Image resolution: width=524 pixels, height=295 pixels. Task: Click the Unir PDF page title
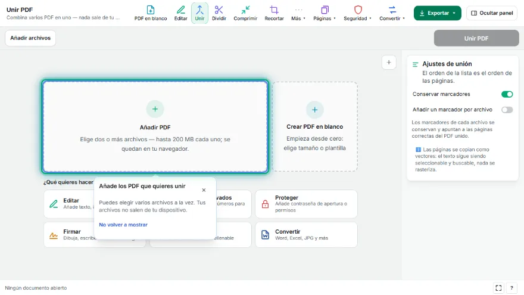coord(20,10)
